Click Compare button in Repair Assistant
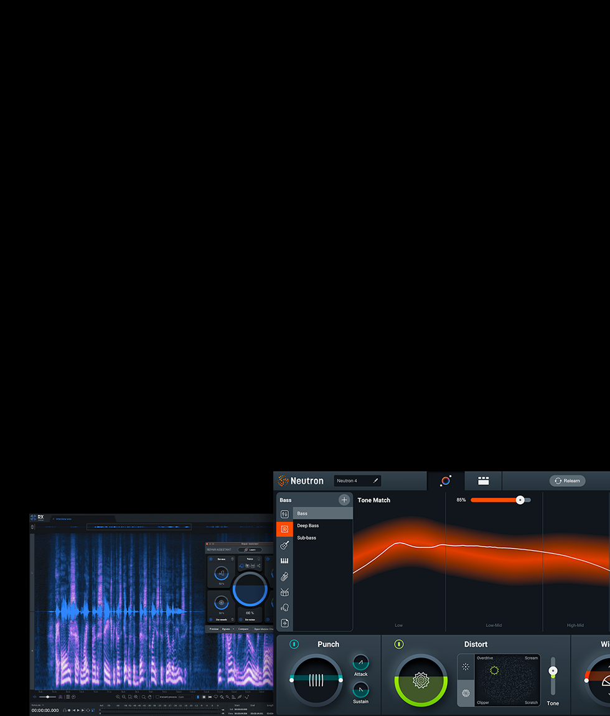This screenshot has width=610, height=716. (x=243, y=629)
